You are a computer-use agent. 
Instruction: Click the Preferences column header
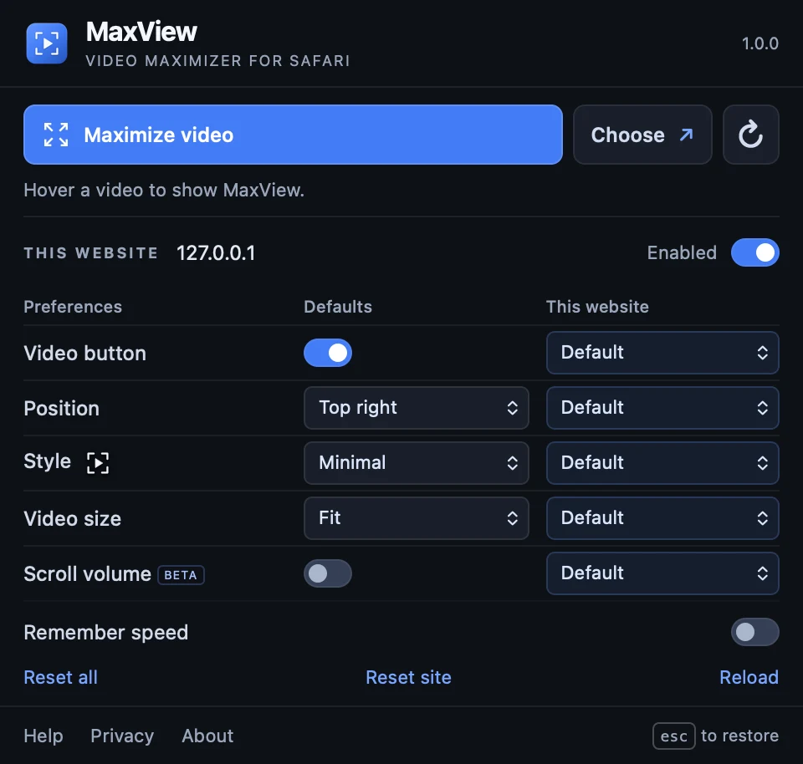73,307
